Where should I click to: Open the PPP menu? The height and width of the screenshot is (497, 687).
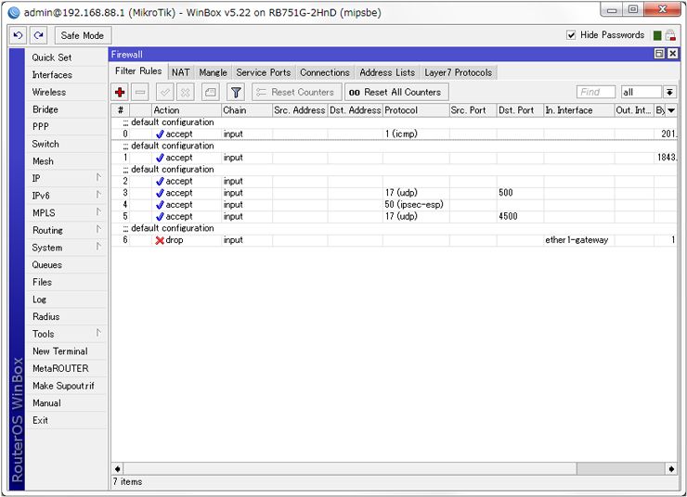[67, 126]
